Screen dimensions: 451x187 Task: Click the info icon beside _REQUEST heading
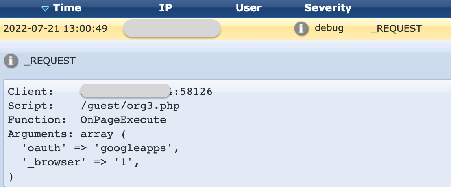(x=11, y=61)
